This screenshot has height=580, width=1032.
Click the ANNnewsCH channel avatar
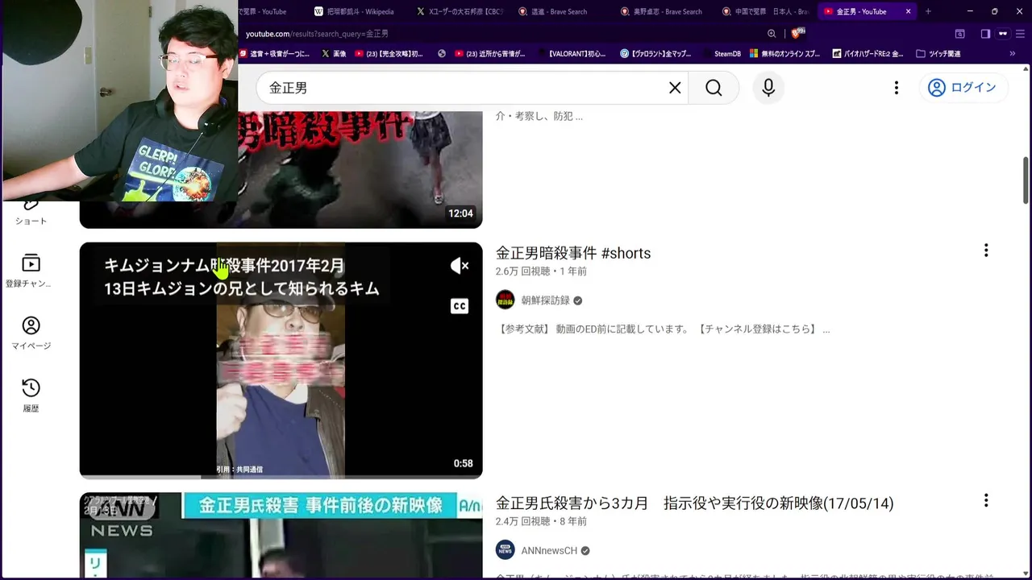tap(506, 550)
